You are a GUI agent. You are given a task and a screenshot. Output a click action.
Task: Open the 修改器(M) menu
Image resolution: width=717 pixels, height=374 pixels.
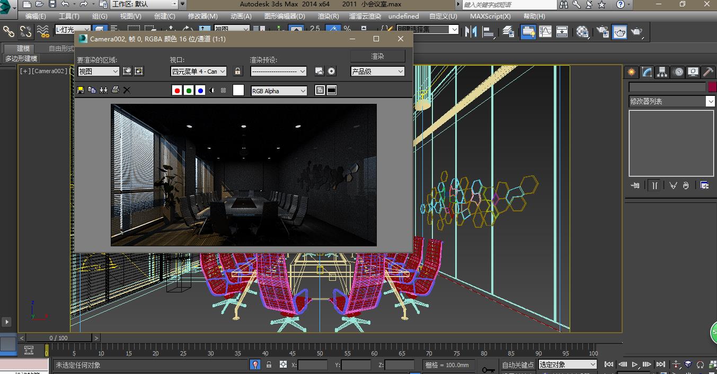[203, 16]
